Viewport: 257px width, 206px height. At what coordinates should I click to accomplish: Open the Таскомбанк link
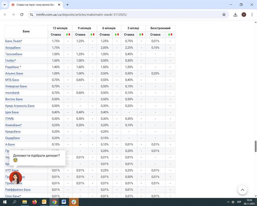point(13,54)
